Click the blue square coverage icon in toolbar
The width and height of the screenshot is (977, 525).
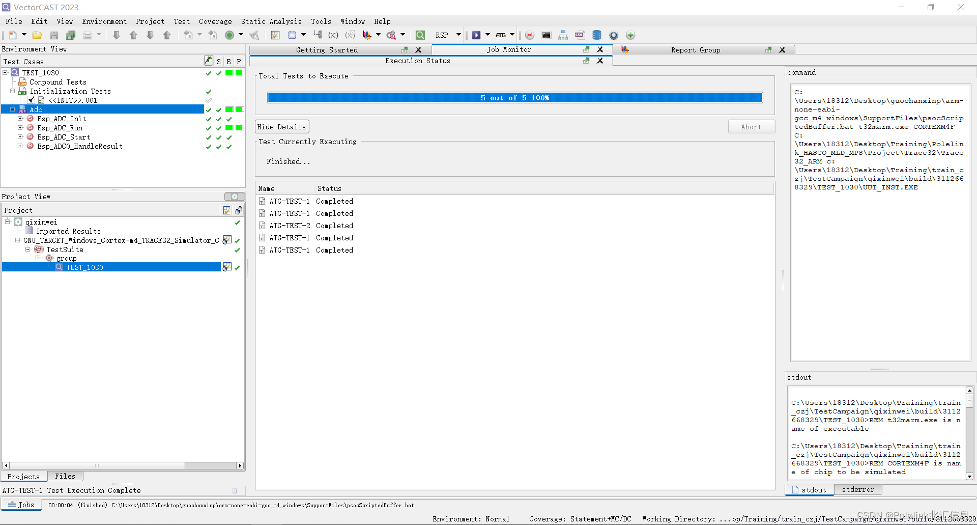(x=292, y=35)
